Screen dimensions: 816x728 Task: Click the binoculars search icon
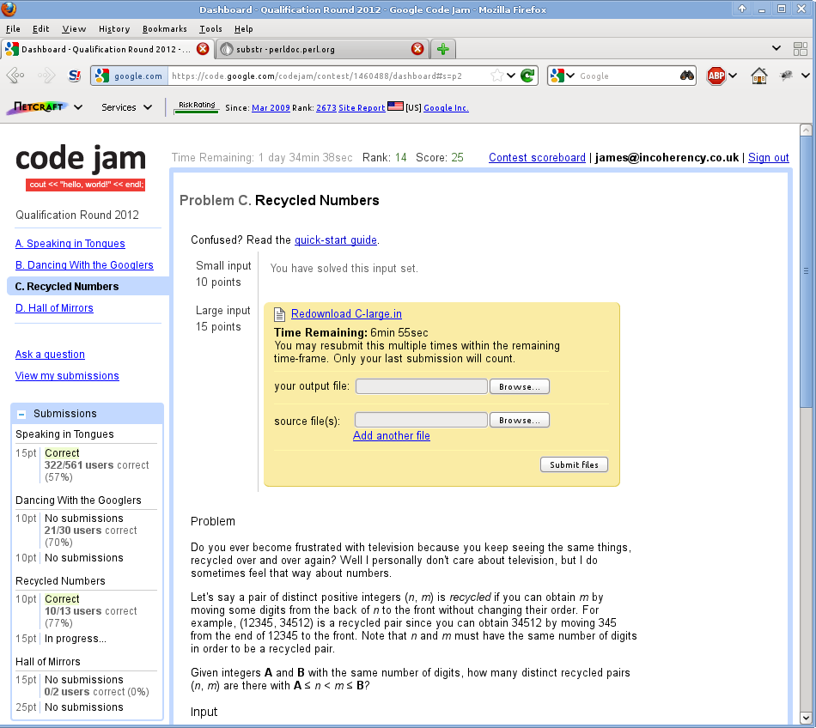[687, 76]
